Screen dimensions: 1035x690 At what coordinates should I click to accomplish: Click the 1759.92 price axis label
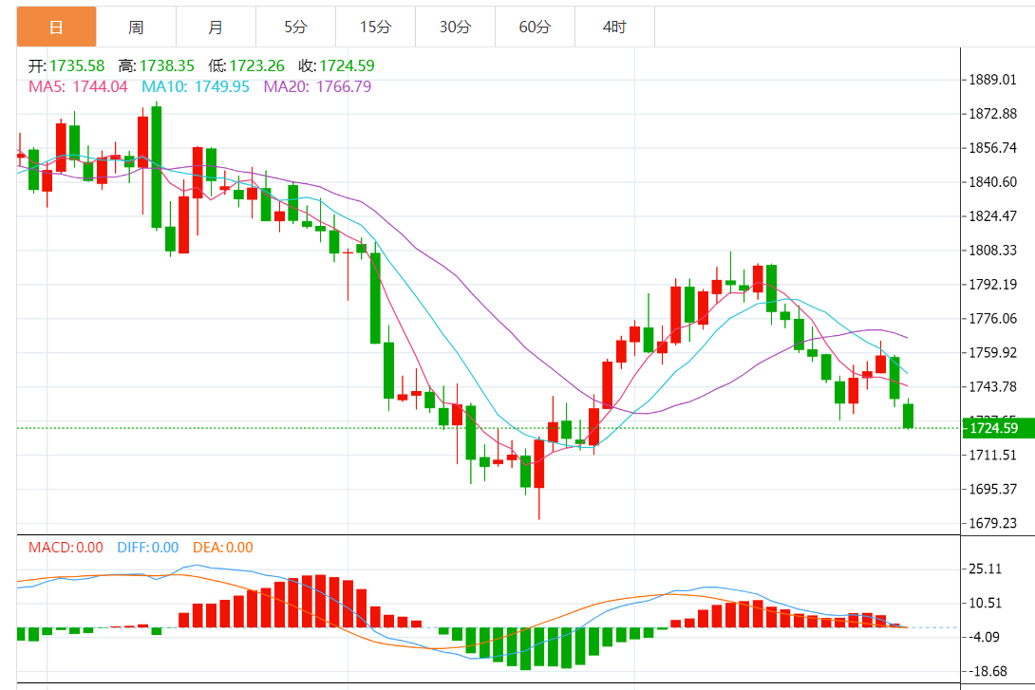(x=992, y=352)
